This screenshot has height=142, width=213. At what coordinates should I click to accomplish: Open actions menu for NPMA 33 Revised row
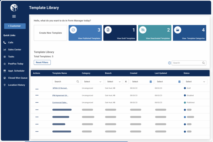pos(37,88)
